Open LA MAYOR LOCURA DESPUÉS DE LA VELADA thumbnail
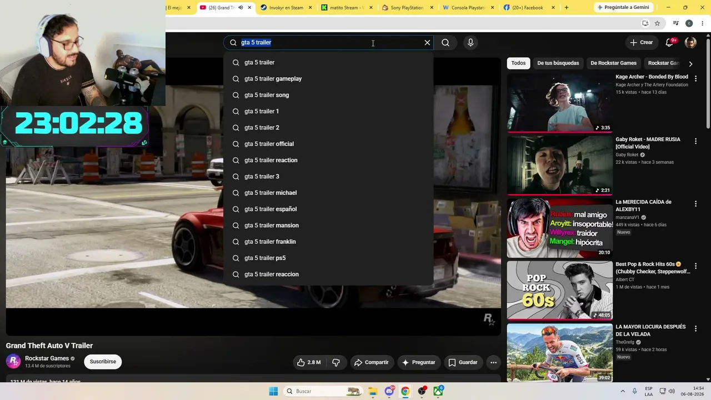This screenshot has width=711, height=400. tap(559, 353)
